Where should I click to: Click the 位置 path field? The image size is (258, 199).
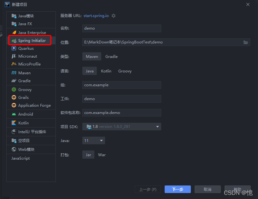click(166, 42)
